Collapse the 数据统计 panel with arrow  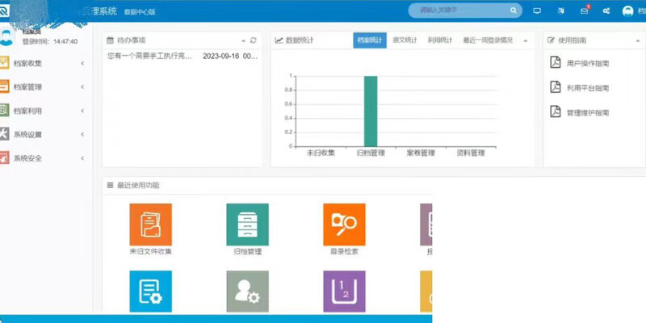pos(526,40)
